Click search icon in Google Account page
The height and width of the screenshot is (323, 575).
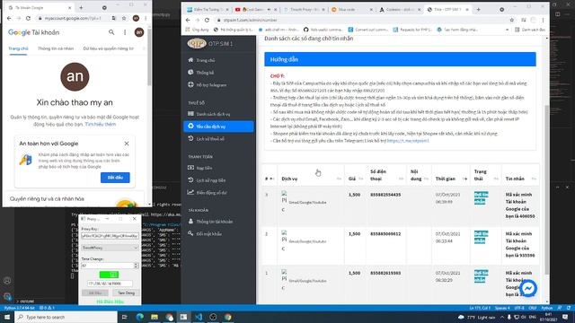pos(111,32)
